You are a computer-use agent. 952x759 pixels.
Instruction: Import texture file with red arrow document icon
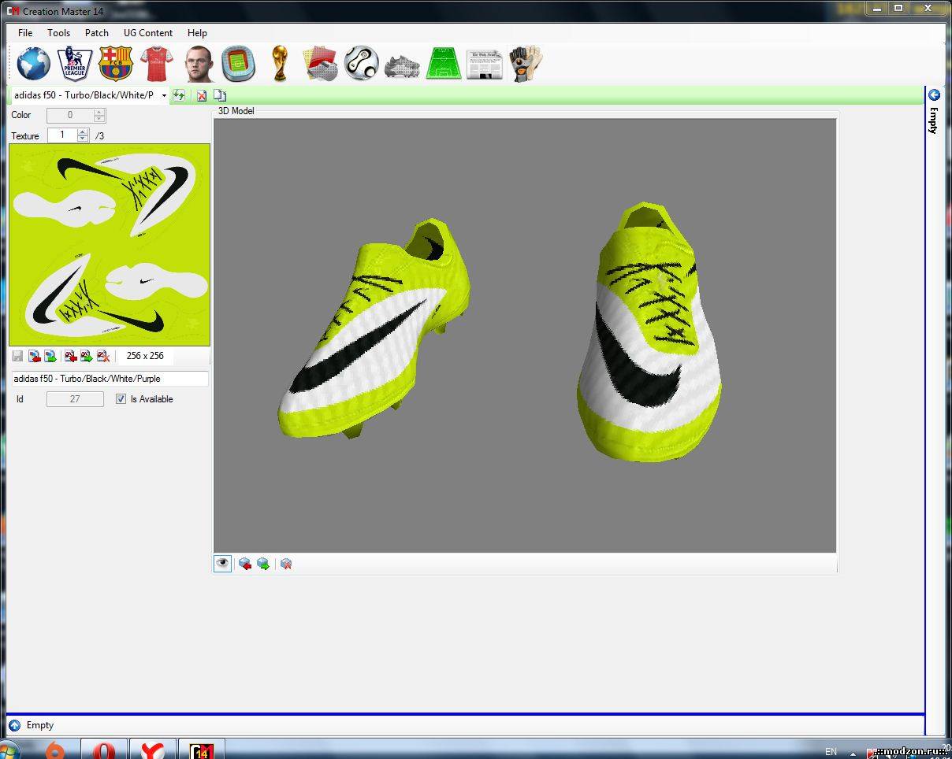tap(70, 356)
